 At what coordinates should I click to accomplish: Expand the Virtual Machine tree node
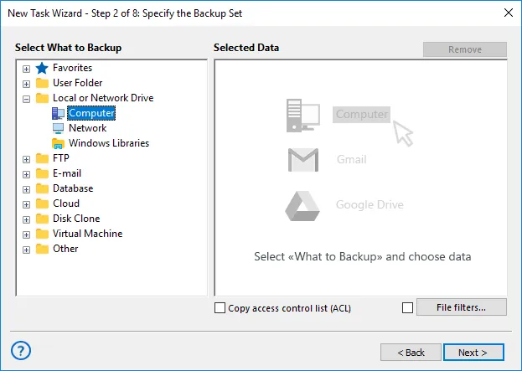[26, 234]
